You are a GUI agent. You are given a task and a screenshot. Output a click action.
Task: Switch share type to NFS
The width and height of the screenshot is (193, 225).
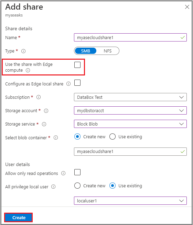[x=108, y=51]
